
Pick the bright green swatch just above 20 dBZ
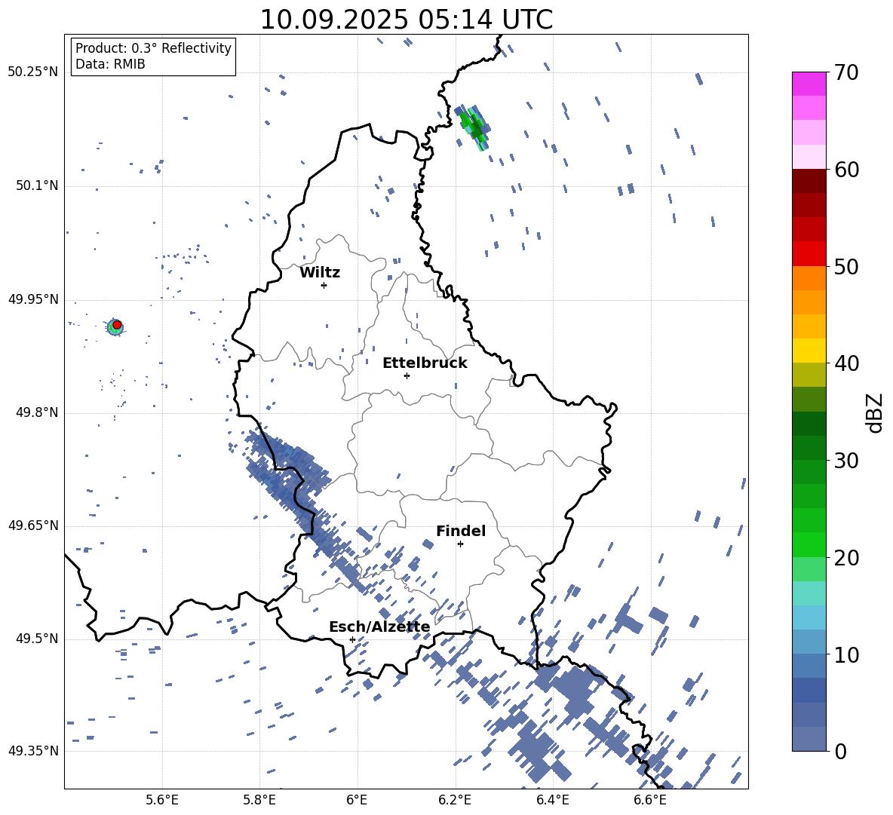[x=809, y=544]
